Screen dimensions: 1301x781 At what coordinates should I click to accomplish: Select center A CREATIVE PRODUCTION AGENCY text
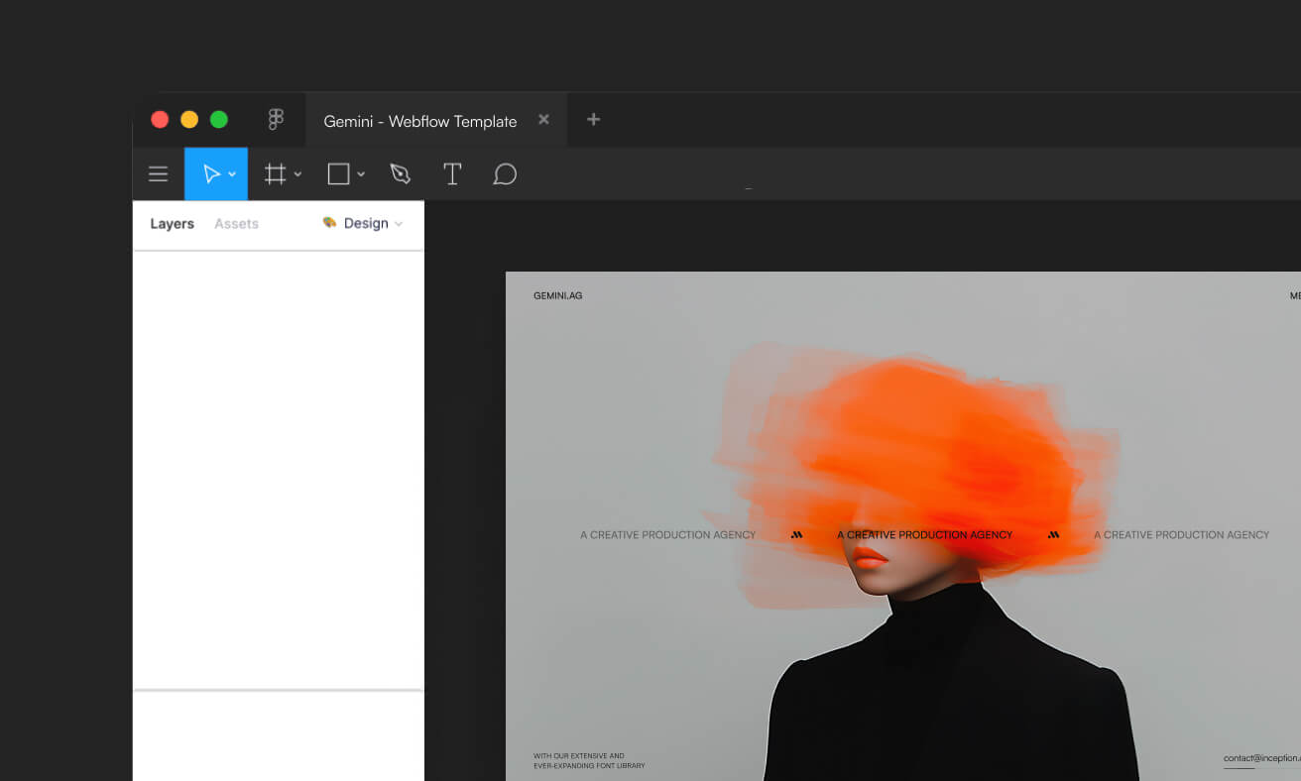(x=924, y=535)
